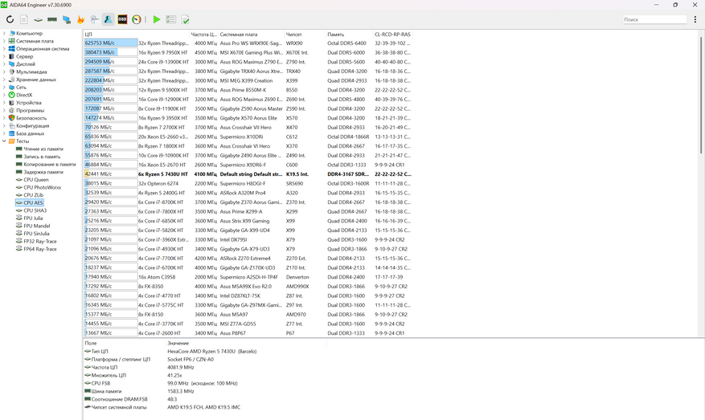The image size is (705, 420).
Task: Open the monitor diagnostics toolbar icon
Action: tap(67, 19)
